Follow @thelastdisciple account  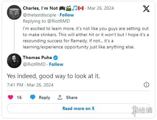(x=67, y=15)
